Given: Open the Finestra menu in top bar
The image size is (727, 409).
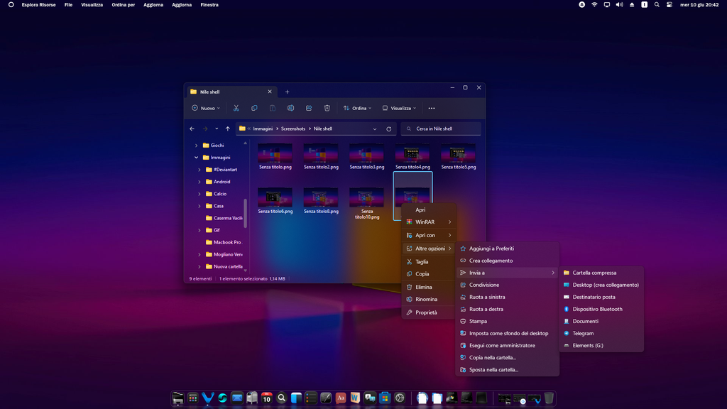Looking at the screenshot, I should pos(209,5).
